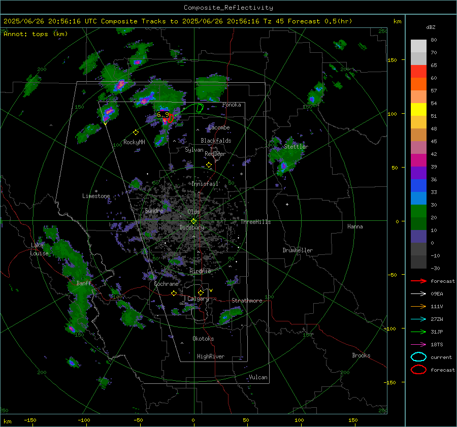Click the Airdrie city label
This screenshot has height=427, width=457.
pyautogui.click(x=200, y=271)
